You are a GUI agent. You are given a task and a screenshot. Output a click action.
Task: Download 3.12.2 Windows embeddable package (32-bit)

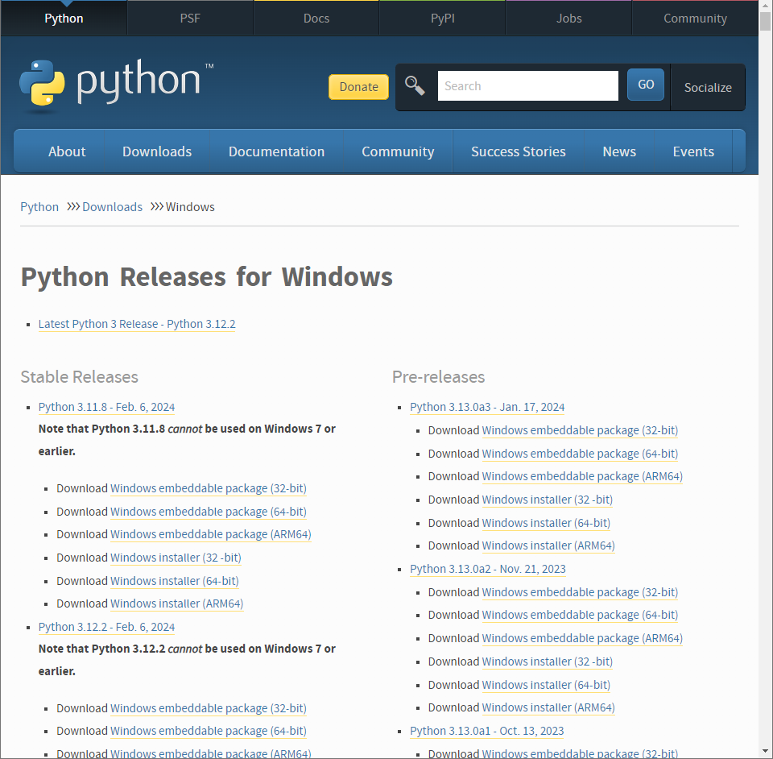tap(209, 708)
